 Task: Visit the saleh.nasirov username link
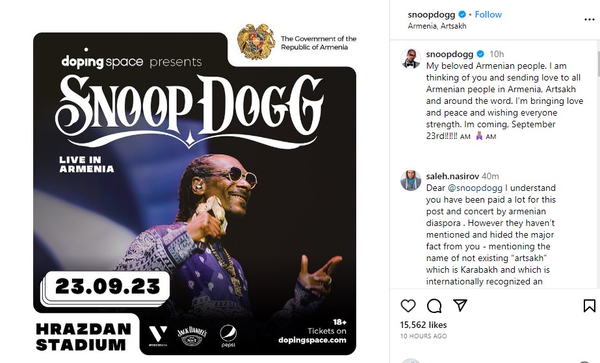(453, 176)
